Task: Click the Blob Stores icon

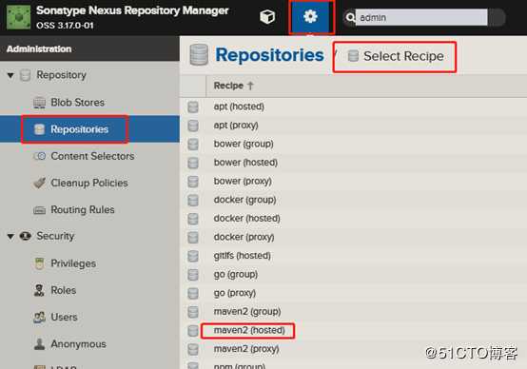Action: click(39, 103)
